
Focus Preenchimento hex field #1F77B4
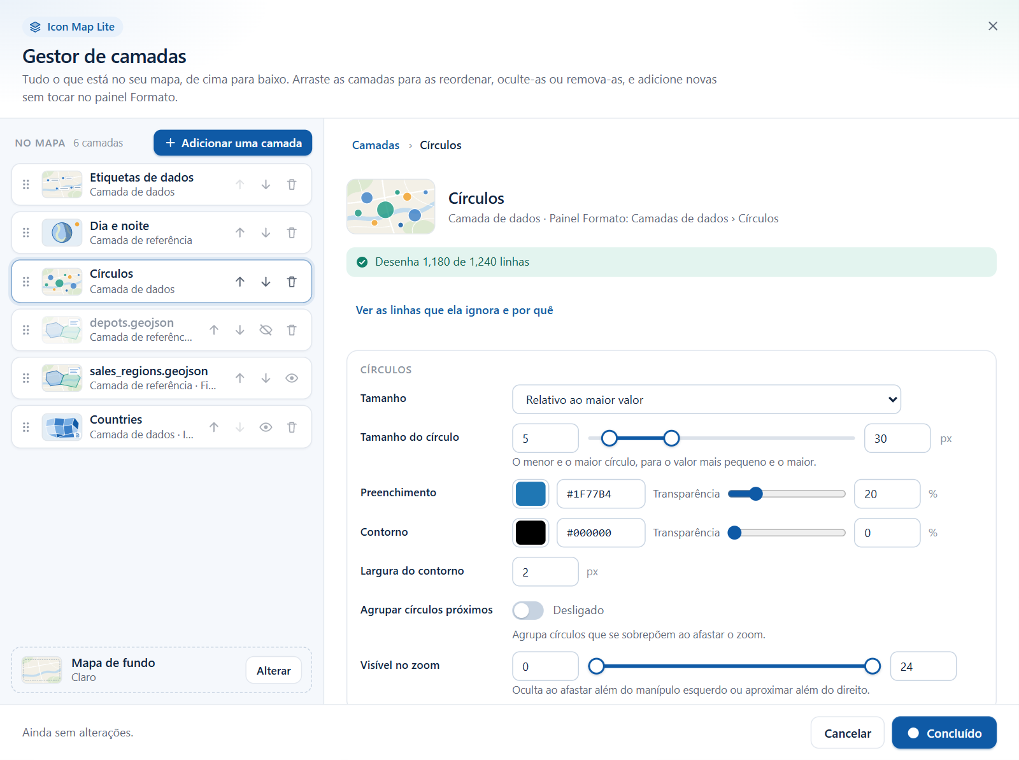pyautogui.click(x=601, y=494)
